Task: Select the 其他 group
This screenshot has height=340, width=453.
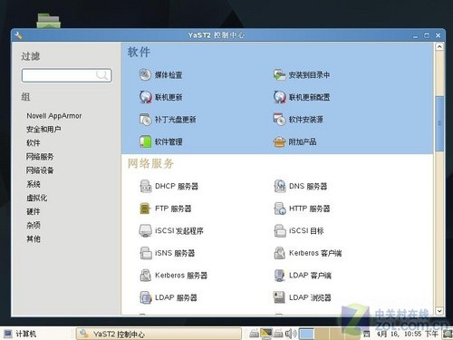Action: [x=34, y=239]
